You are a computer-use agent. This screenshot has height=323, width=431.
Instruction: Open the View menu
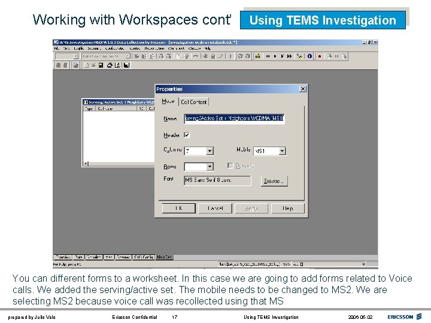click(x=66, y=48)
